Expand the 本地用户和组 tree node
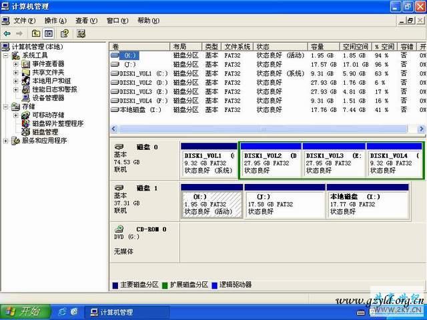427x320 pixels. (16, 81)
